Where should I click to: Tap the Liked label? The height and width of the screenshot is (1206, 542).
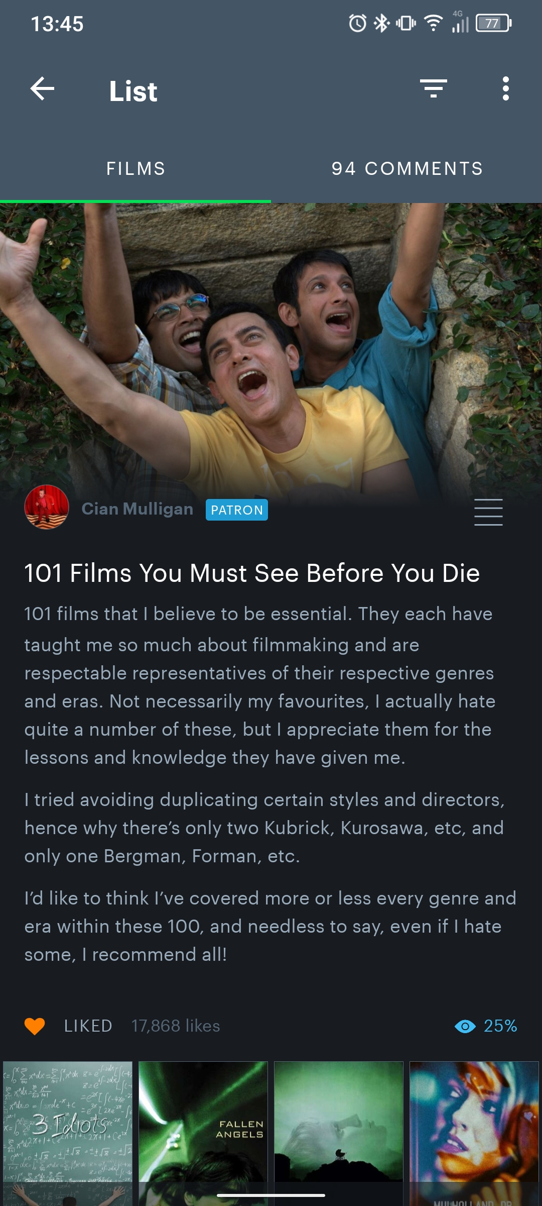[x=88, y=1026]
